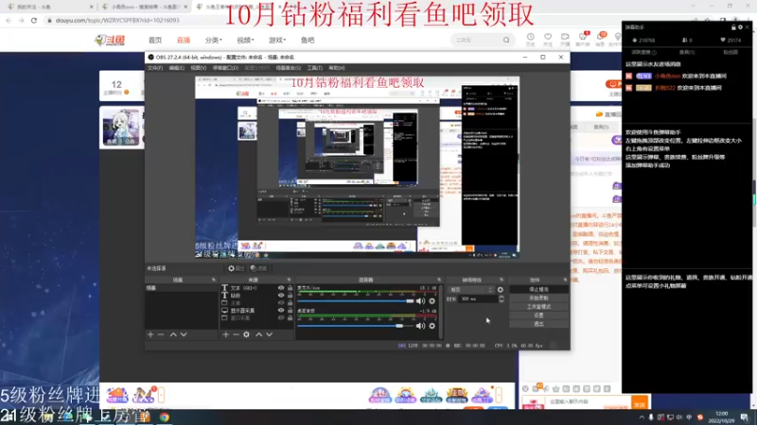Pop out the scenes dock panel
Viewport: 757px width, 425px height.
click(214, 280)
